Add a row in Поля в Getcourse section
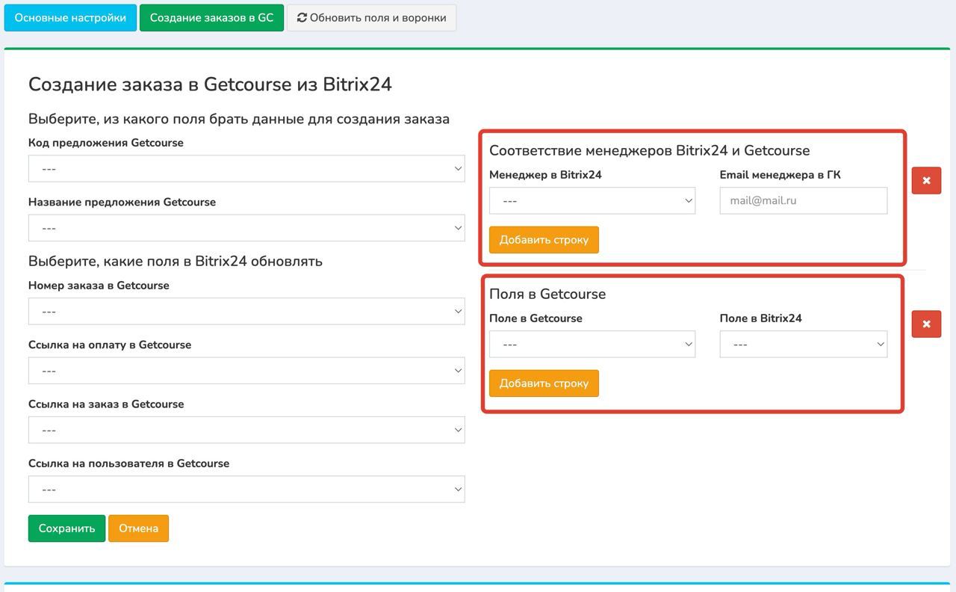Image resolution: width=956 pixels, height=592 pixels. tap(544, 383)
